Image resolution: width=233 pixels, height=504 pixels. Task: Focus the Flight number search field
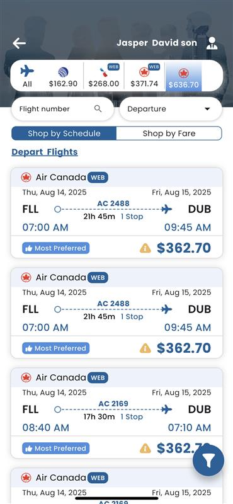(x=63, y=109)
